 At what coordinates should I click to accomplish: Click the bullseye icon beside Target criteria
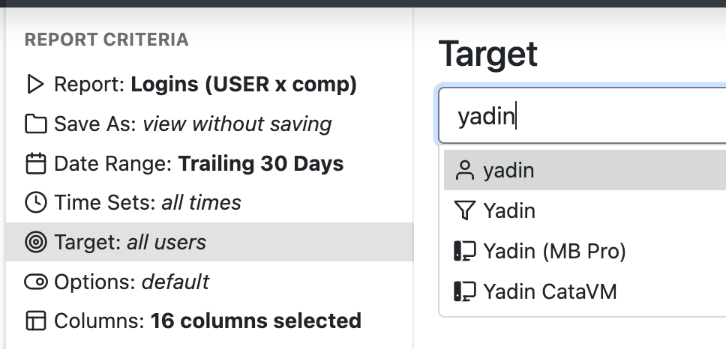[x=35, y=242]
